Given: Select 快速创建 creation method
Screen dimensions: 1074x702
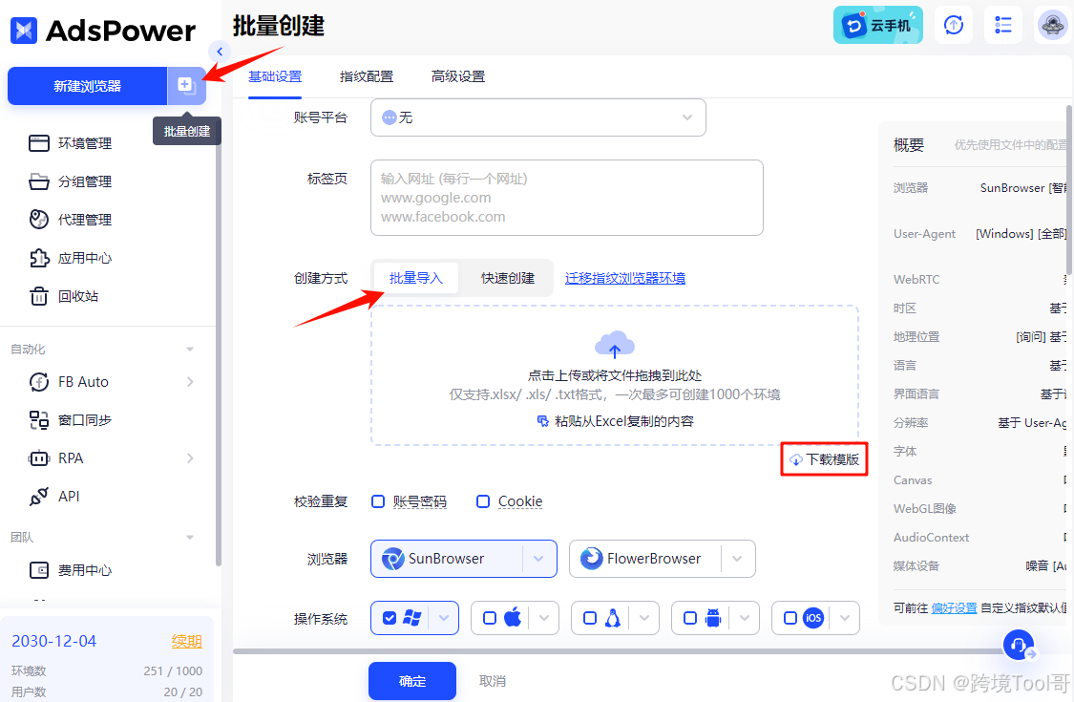Looking at the screenshot, I should coord(508,278).
